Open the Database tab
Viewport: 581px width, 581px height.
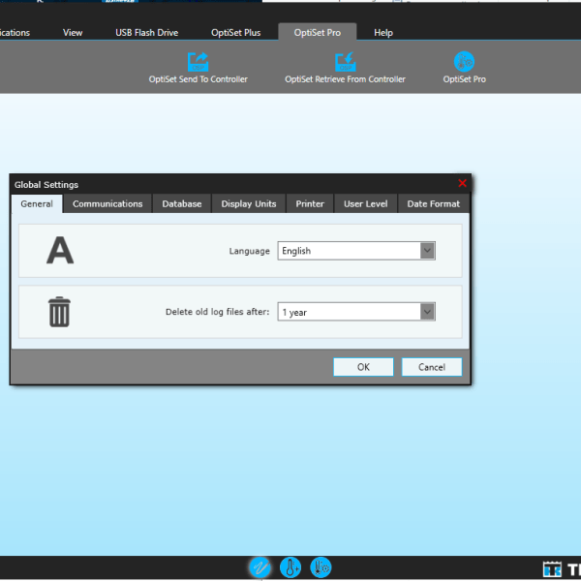point(182,203)
